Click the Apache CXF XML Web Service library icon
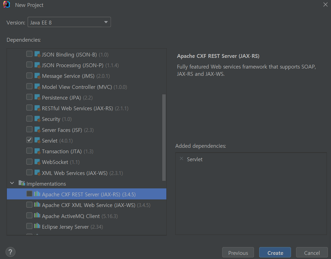The width and height of the screenshot is (331, 259). [x=37, y=204]
